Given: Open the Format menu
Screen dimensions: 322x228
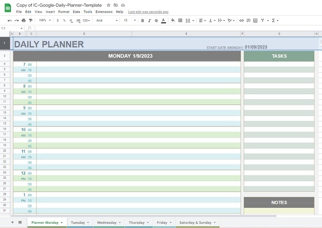Looking at the screenshot, I should point(63,12).
